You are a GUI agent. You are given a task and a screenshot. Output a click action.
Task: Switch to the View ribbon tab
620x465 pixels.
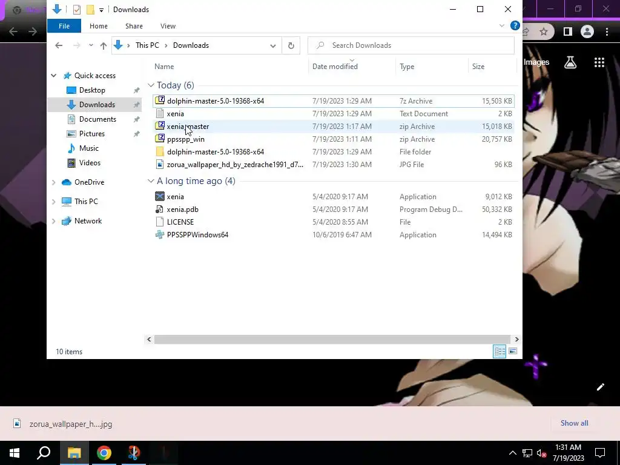(168, 26)
